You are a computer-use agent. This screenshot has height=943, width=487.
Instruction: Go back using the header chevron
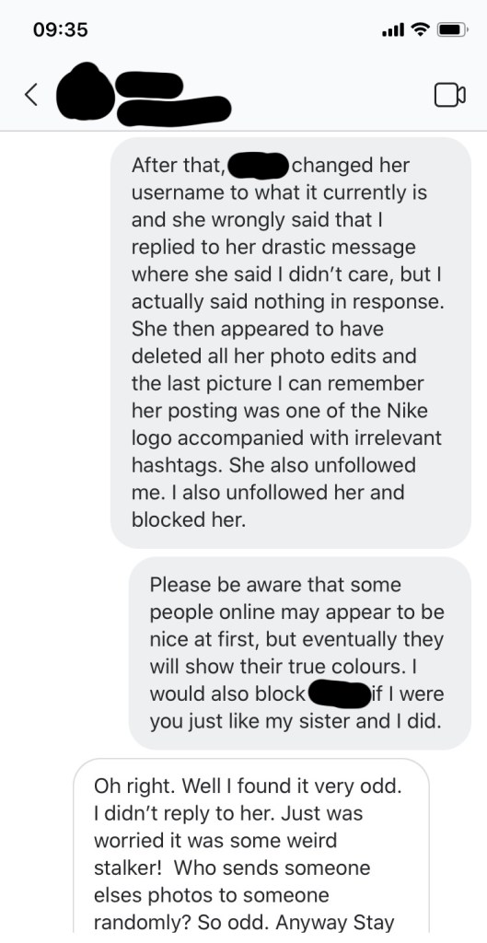click(32, 95)
